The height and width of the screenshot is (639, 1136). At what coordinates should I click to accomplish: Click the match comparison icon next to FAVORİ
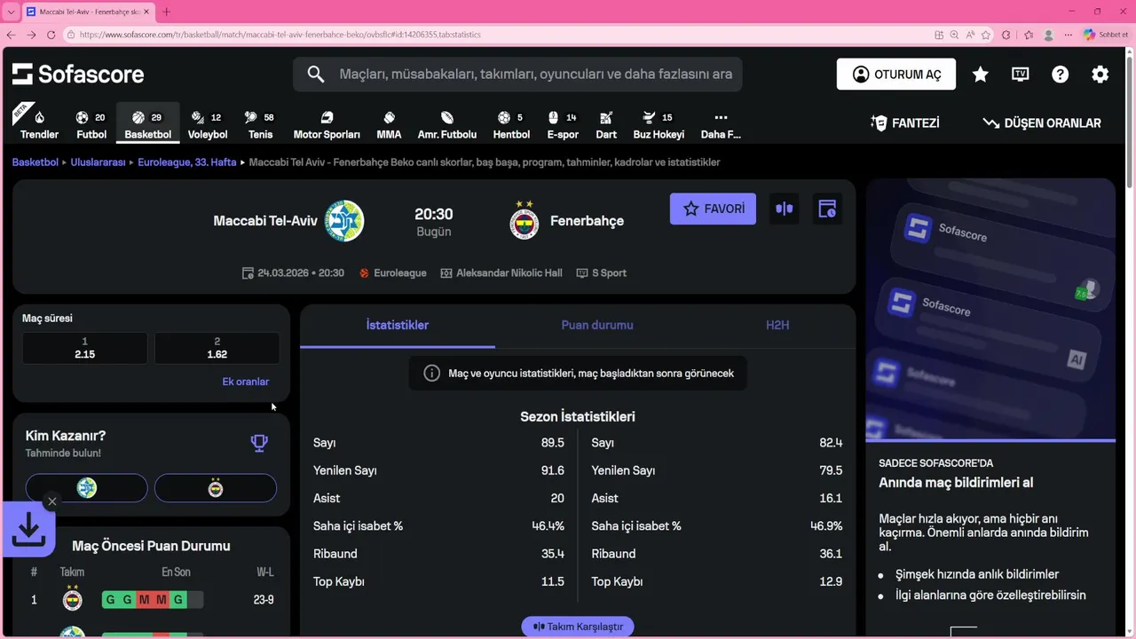pyautogui.click(x=785, y=209)
